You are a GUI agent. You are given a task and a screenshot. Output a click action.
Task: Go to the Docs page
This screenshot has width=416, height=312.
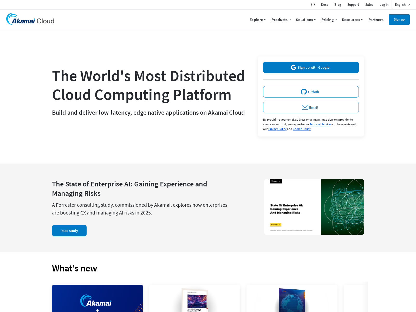(324, 4)
